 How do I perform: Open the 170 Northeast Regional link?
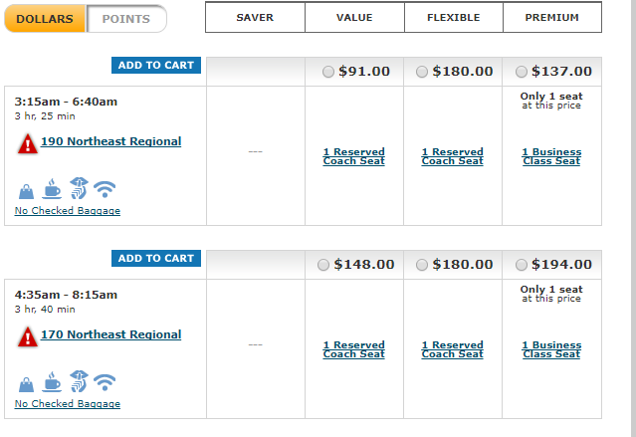(111, 334)
